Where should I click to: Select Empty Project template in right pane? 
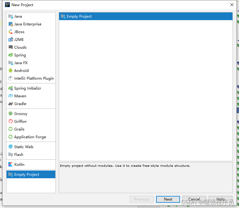146,16
